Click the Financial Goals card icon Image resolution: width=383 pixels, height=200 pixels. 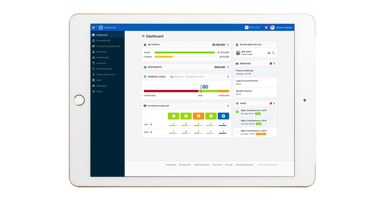[145, 77]
